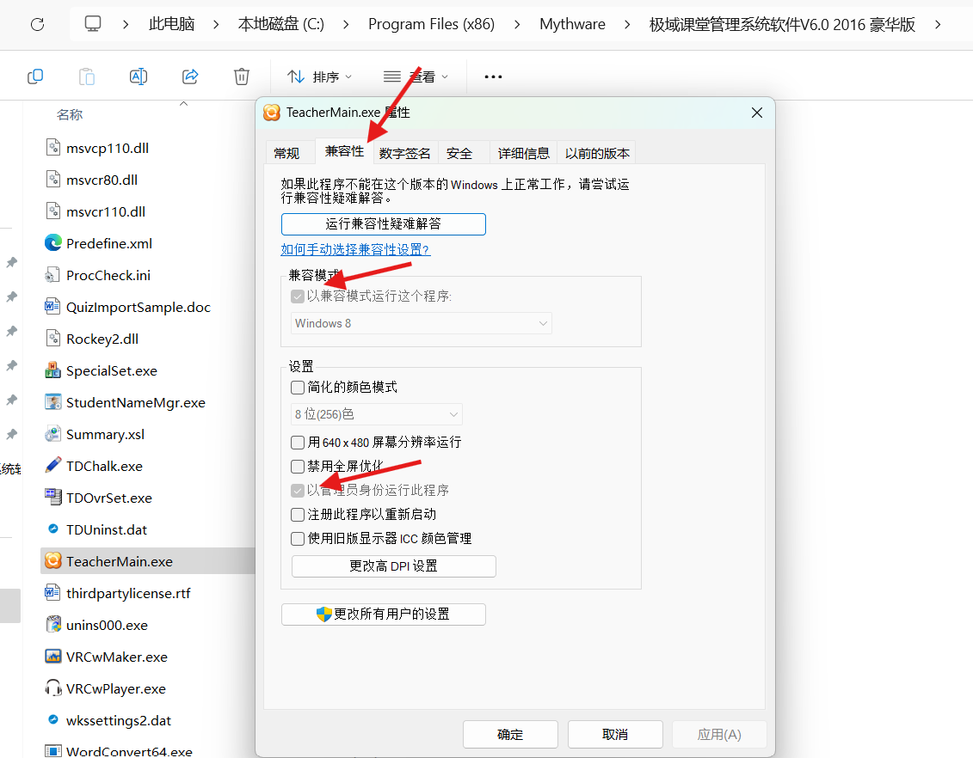This screenshot has height=758, width=973.
Task: Click Change settings for all users
Action: coord(384,614)
